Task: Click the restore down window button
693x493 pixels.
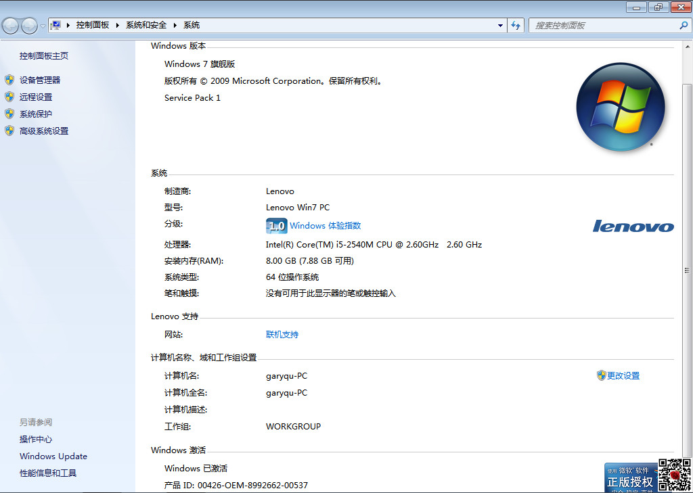Action: (x=658, y=7)
